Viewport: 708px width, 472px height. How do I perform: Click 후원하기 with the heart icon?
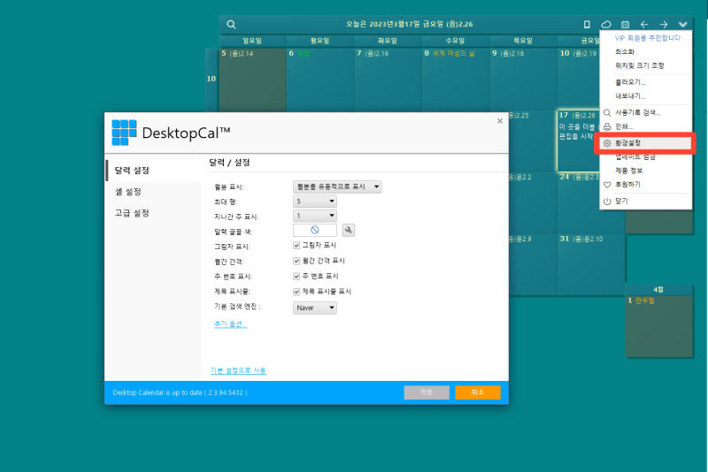[646, 185]
